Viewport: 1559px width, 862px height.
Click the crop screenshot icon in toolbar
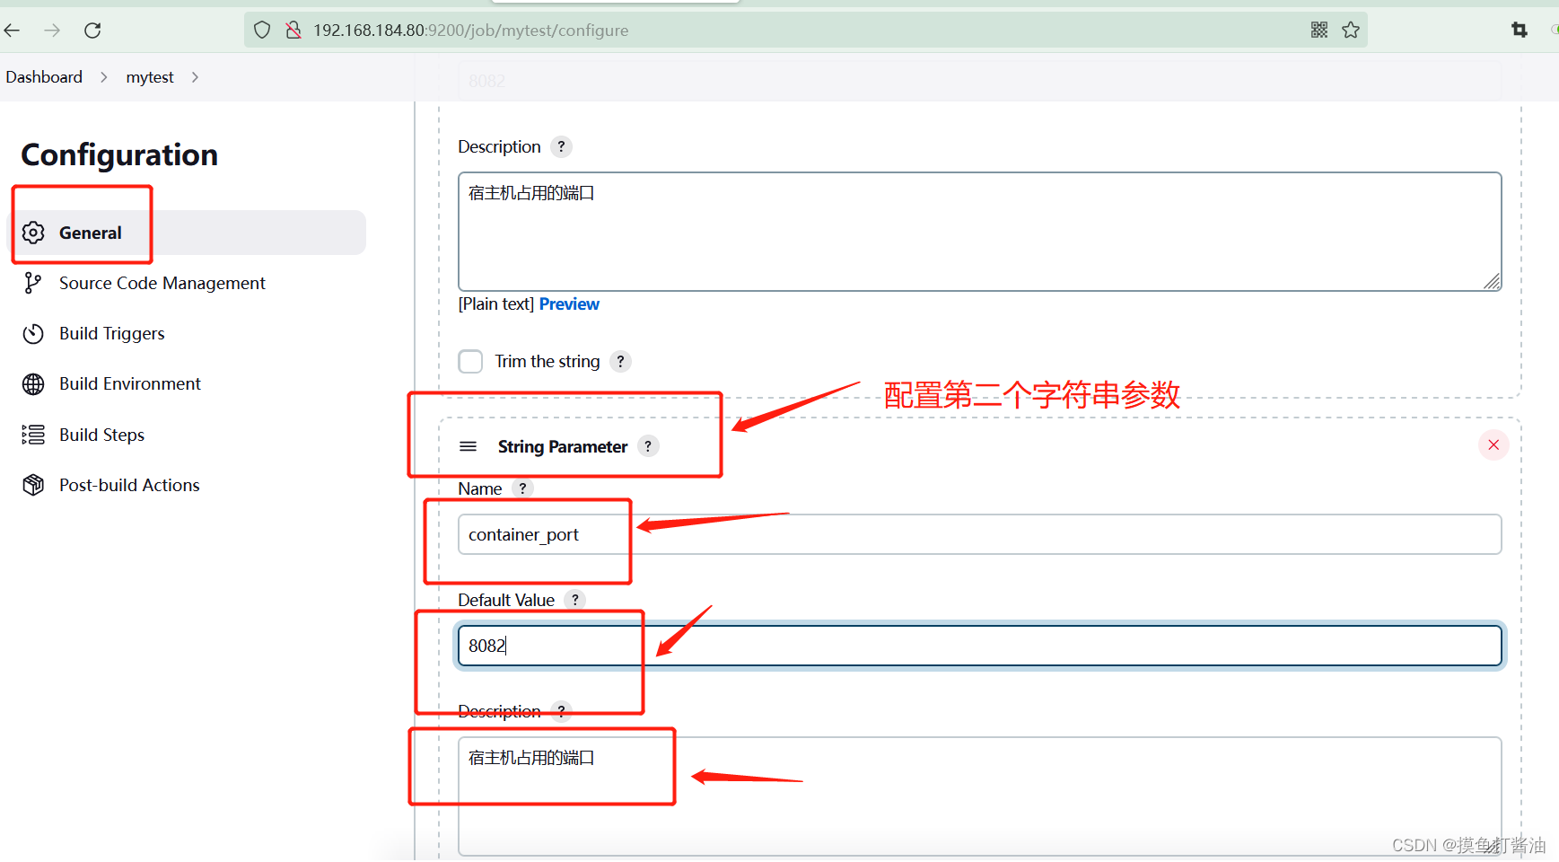[x=1520, y=31]
